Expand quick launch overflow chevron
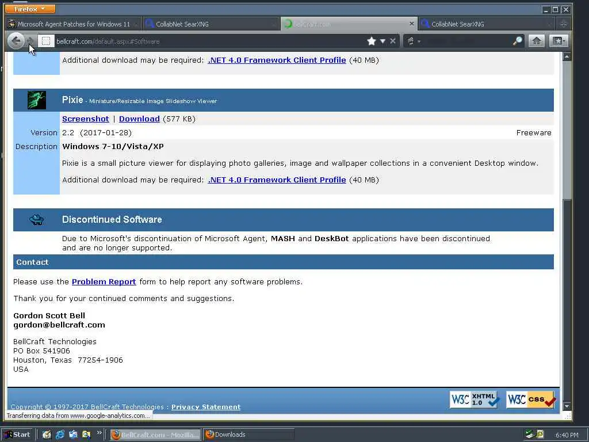The width and height of the screenshot is (589, 442). click(x=99, y=433)
